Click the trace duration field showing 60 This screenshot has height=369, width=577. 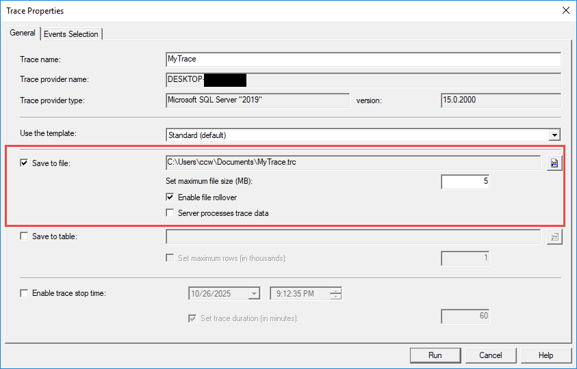[x=465, y=316]
